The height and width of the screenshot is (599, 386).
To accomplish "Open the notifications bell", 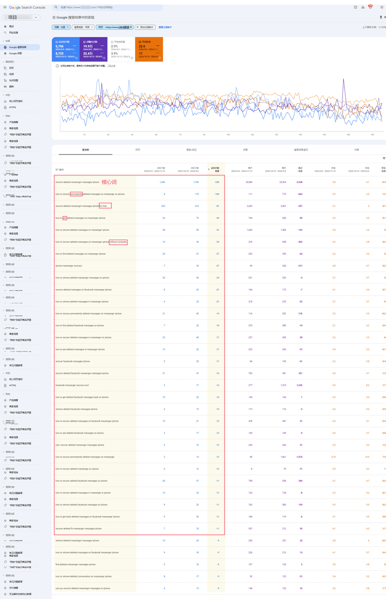I will 370,7.
